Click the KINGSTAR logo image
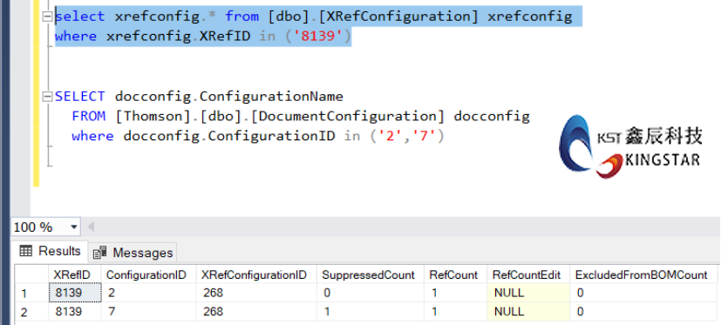 pyautogui.click(x=630, y=146)
